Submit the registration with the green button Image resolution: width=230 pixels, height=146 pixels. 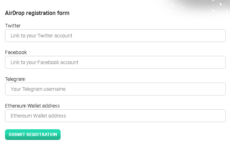(x=33, y=135)
